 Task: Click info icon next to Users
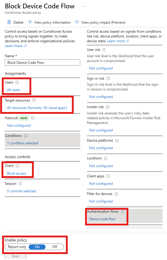click(x=17, y=82)
